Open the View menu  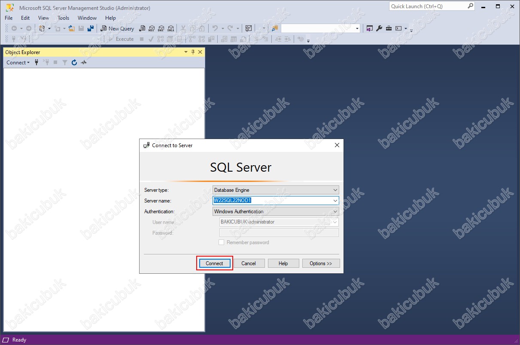click(x=43, y=18)
